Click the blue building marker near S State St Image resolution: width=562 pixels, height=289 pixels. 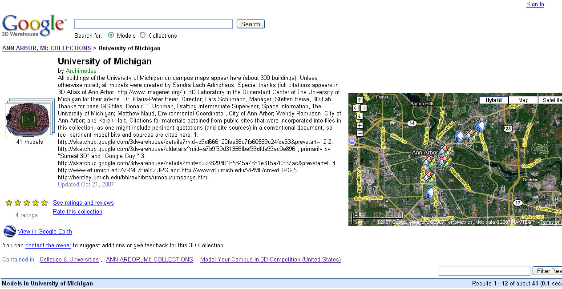429,193
